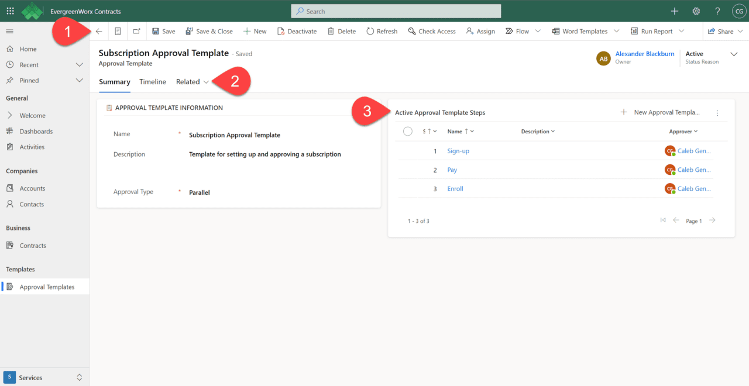Open the Check Access icon

412,31
